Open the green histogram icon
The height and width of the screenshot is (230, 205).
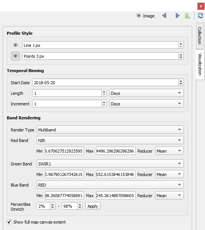pos(188,15)
